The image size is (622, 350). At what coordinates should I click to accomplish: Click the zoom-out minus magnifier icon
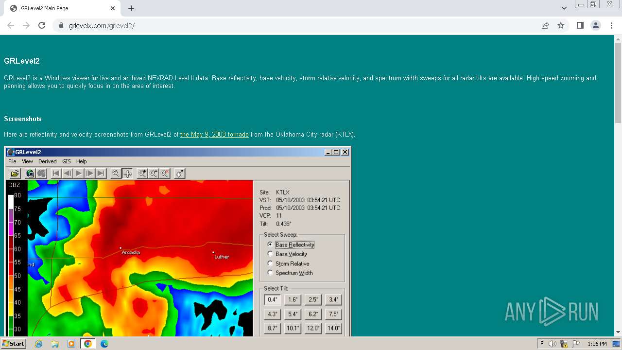(154, 174)
